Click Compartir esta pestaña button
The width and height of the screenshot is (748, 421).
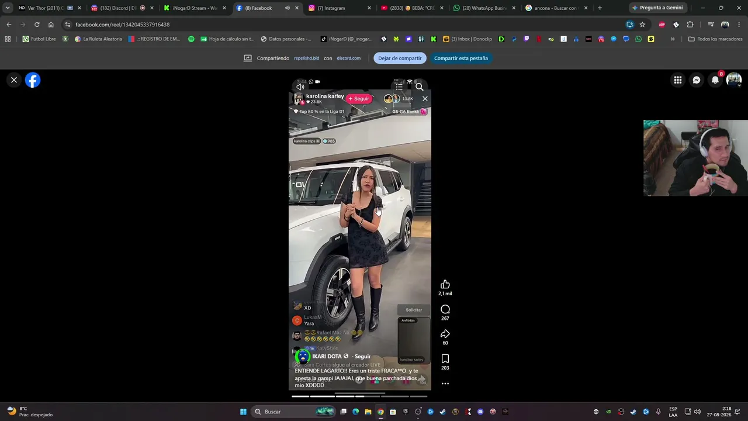[x=461, y=58]
